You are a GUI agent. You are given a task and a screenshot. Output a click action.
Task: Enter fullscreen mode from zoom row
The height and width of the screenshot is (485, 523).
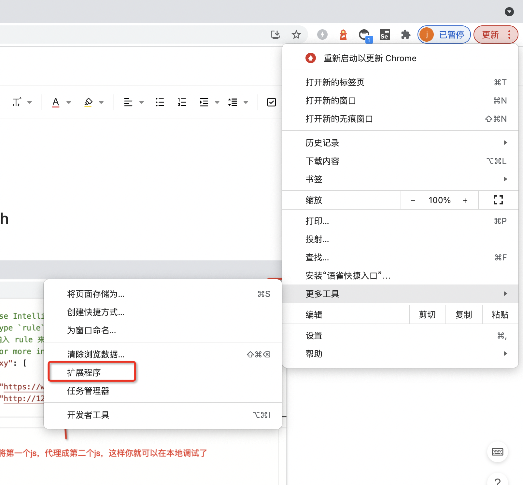click(x=498, y=200)
